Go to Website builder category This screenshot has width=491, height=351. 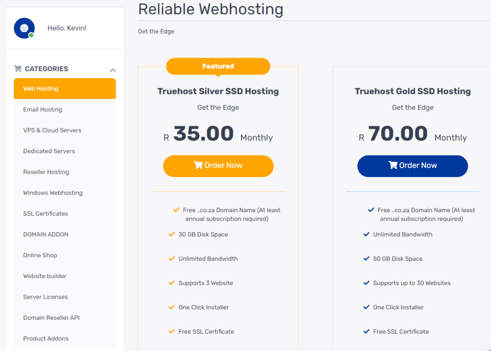pyautogui.click(x=65, y=276)
